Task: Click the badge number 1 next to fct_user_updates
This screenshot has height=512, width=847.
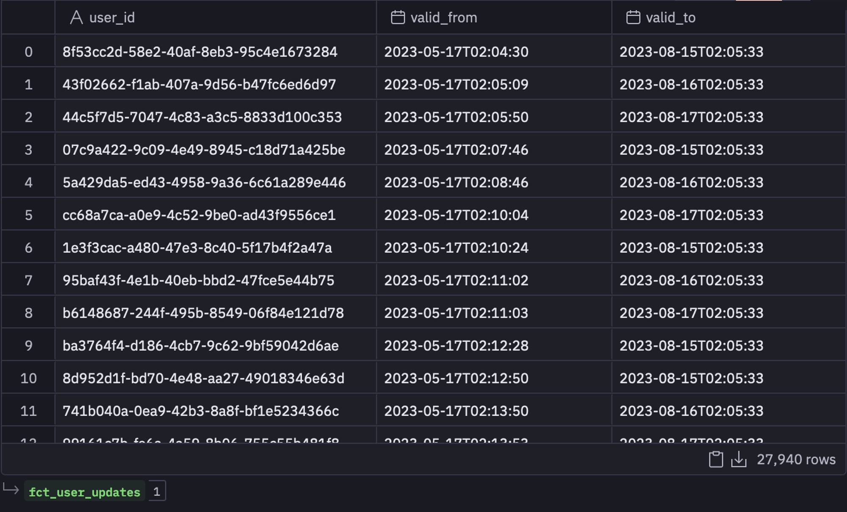Action: click(157, 492)
